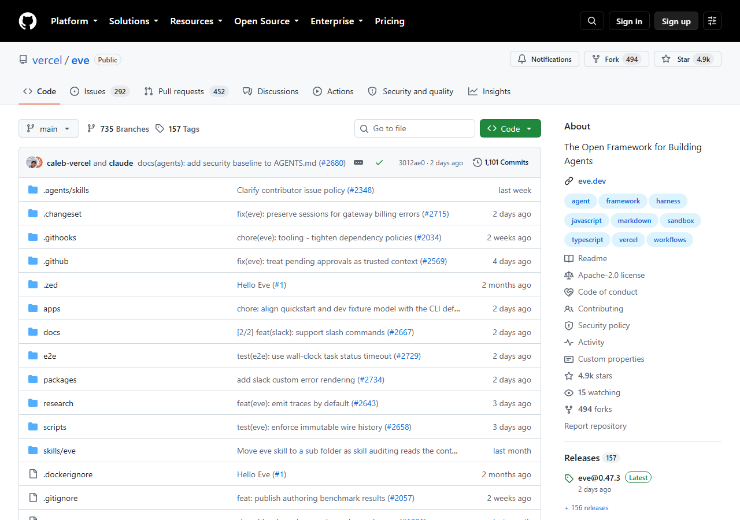The height and width of the screenshot is (520, 740).
Task: Select the sandbox topic tag
Action: point(680,220)
